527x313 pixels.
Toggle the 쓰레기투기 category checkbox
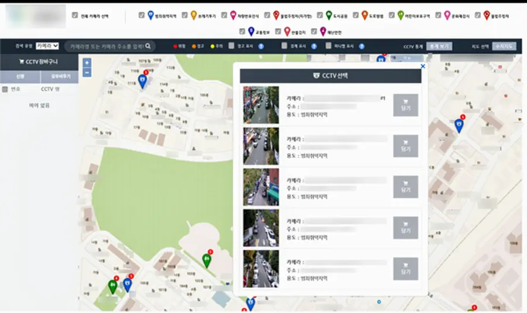click(185, 15)
